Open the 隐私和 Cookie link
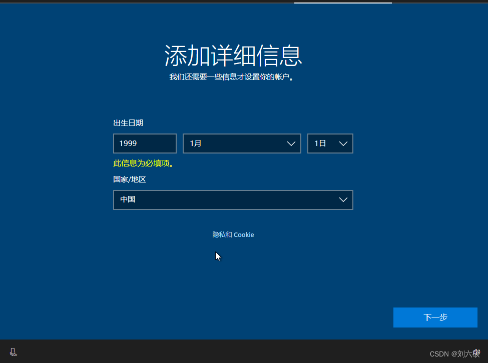The width and height of the screenshot is (488, 363). click(233, 234)
